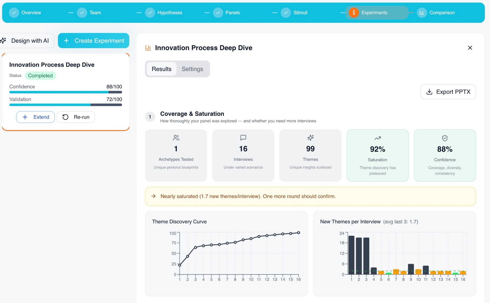Click the plus icon in Extend button

(25, 117)
